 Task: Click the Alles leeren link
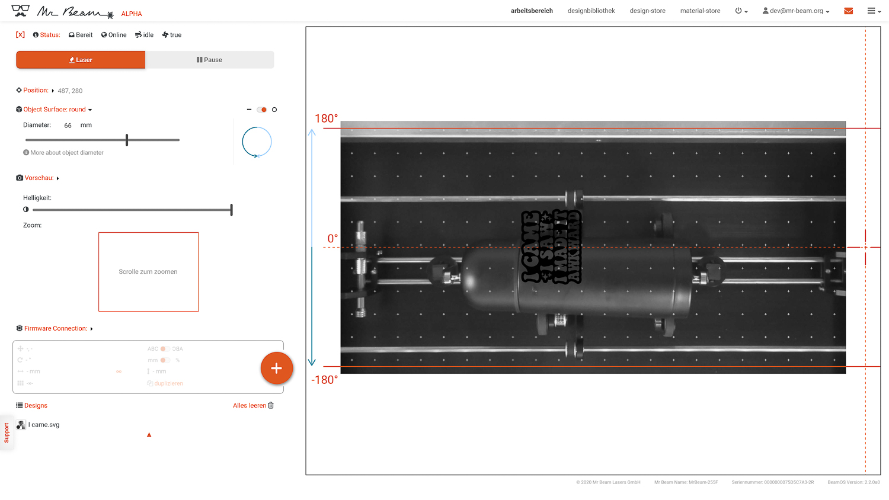point(250,405)
